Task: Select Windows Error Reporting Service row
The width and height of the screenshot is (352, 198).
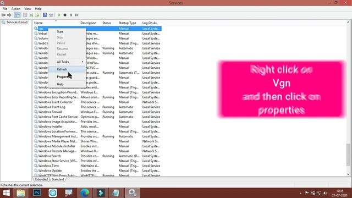Action: click(x=97, y=97)
